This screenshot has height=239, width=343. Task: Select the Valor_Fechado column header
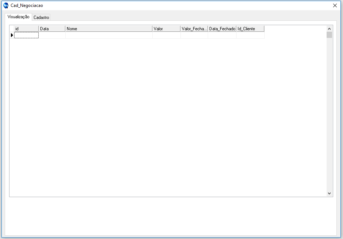click(x=194, y=29)
